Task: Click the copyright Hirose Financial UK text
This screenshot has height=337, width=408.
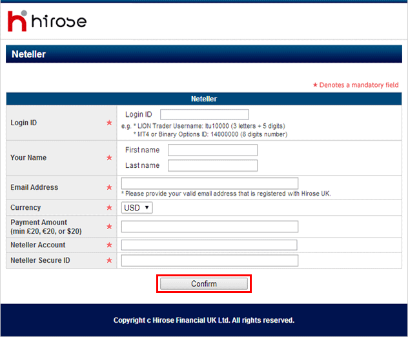Action: pos(204,320)
